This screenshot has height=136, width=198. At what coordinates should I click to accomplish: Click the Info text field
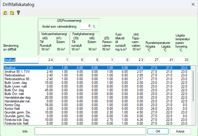(x=90, y=131)
